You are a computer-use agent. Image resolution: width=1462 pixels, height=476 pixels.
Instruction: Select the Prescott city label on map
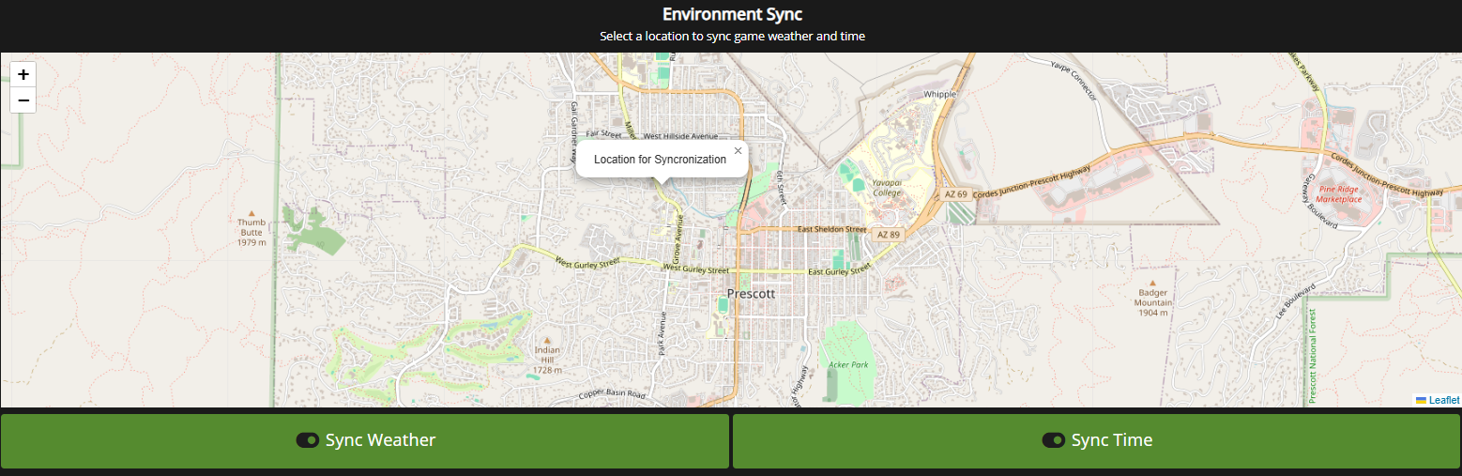pos(751,293)
